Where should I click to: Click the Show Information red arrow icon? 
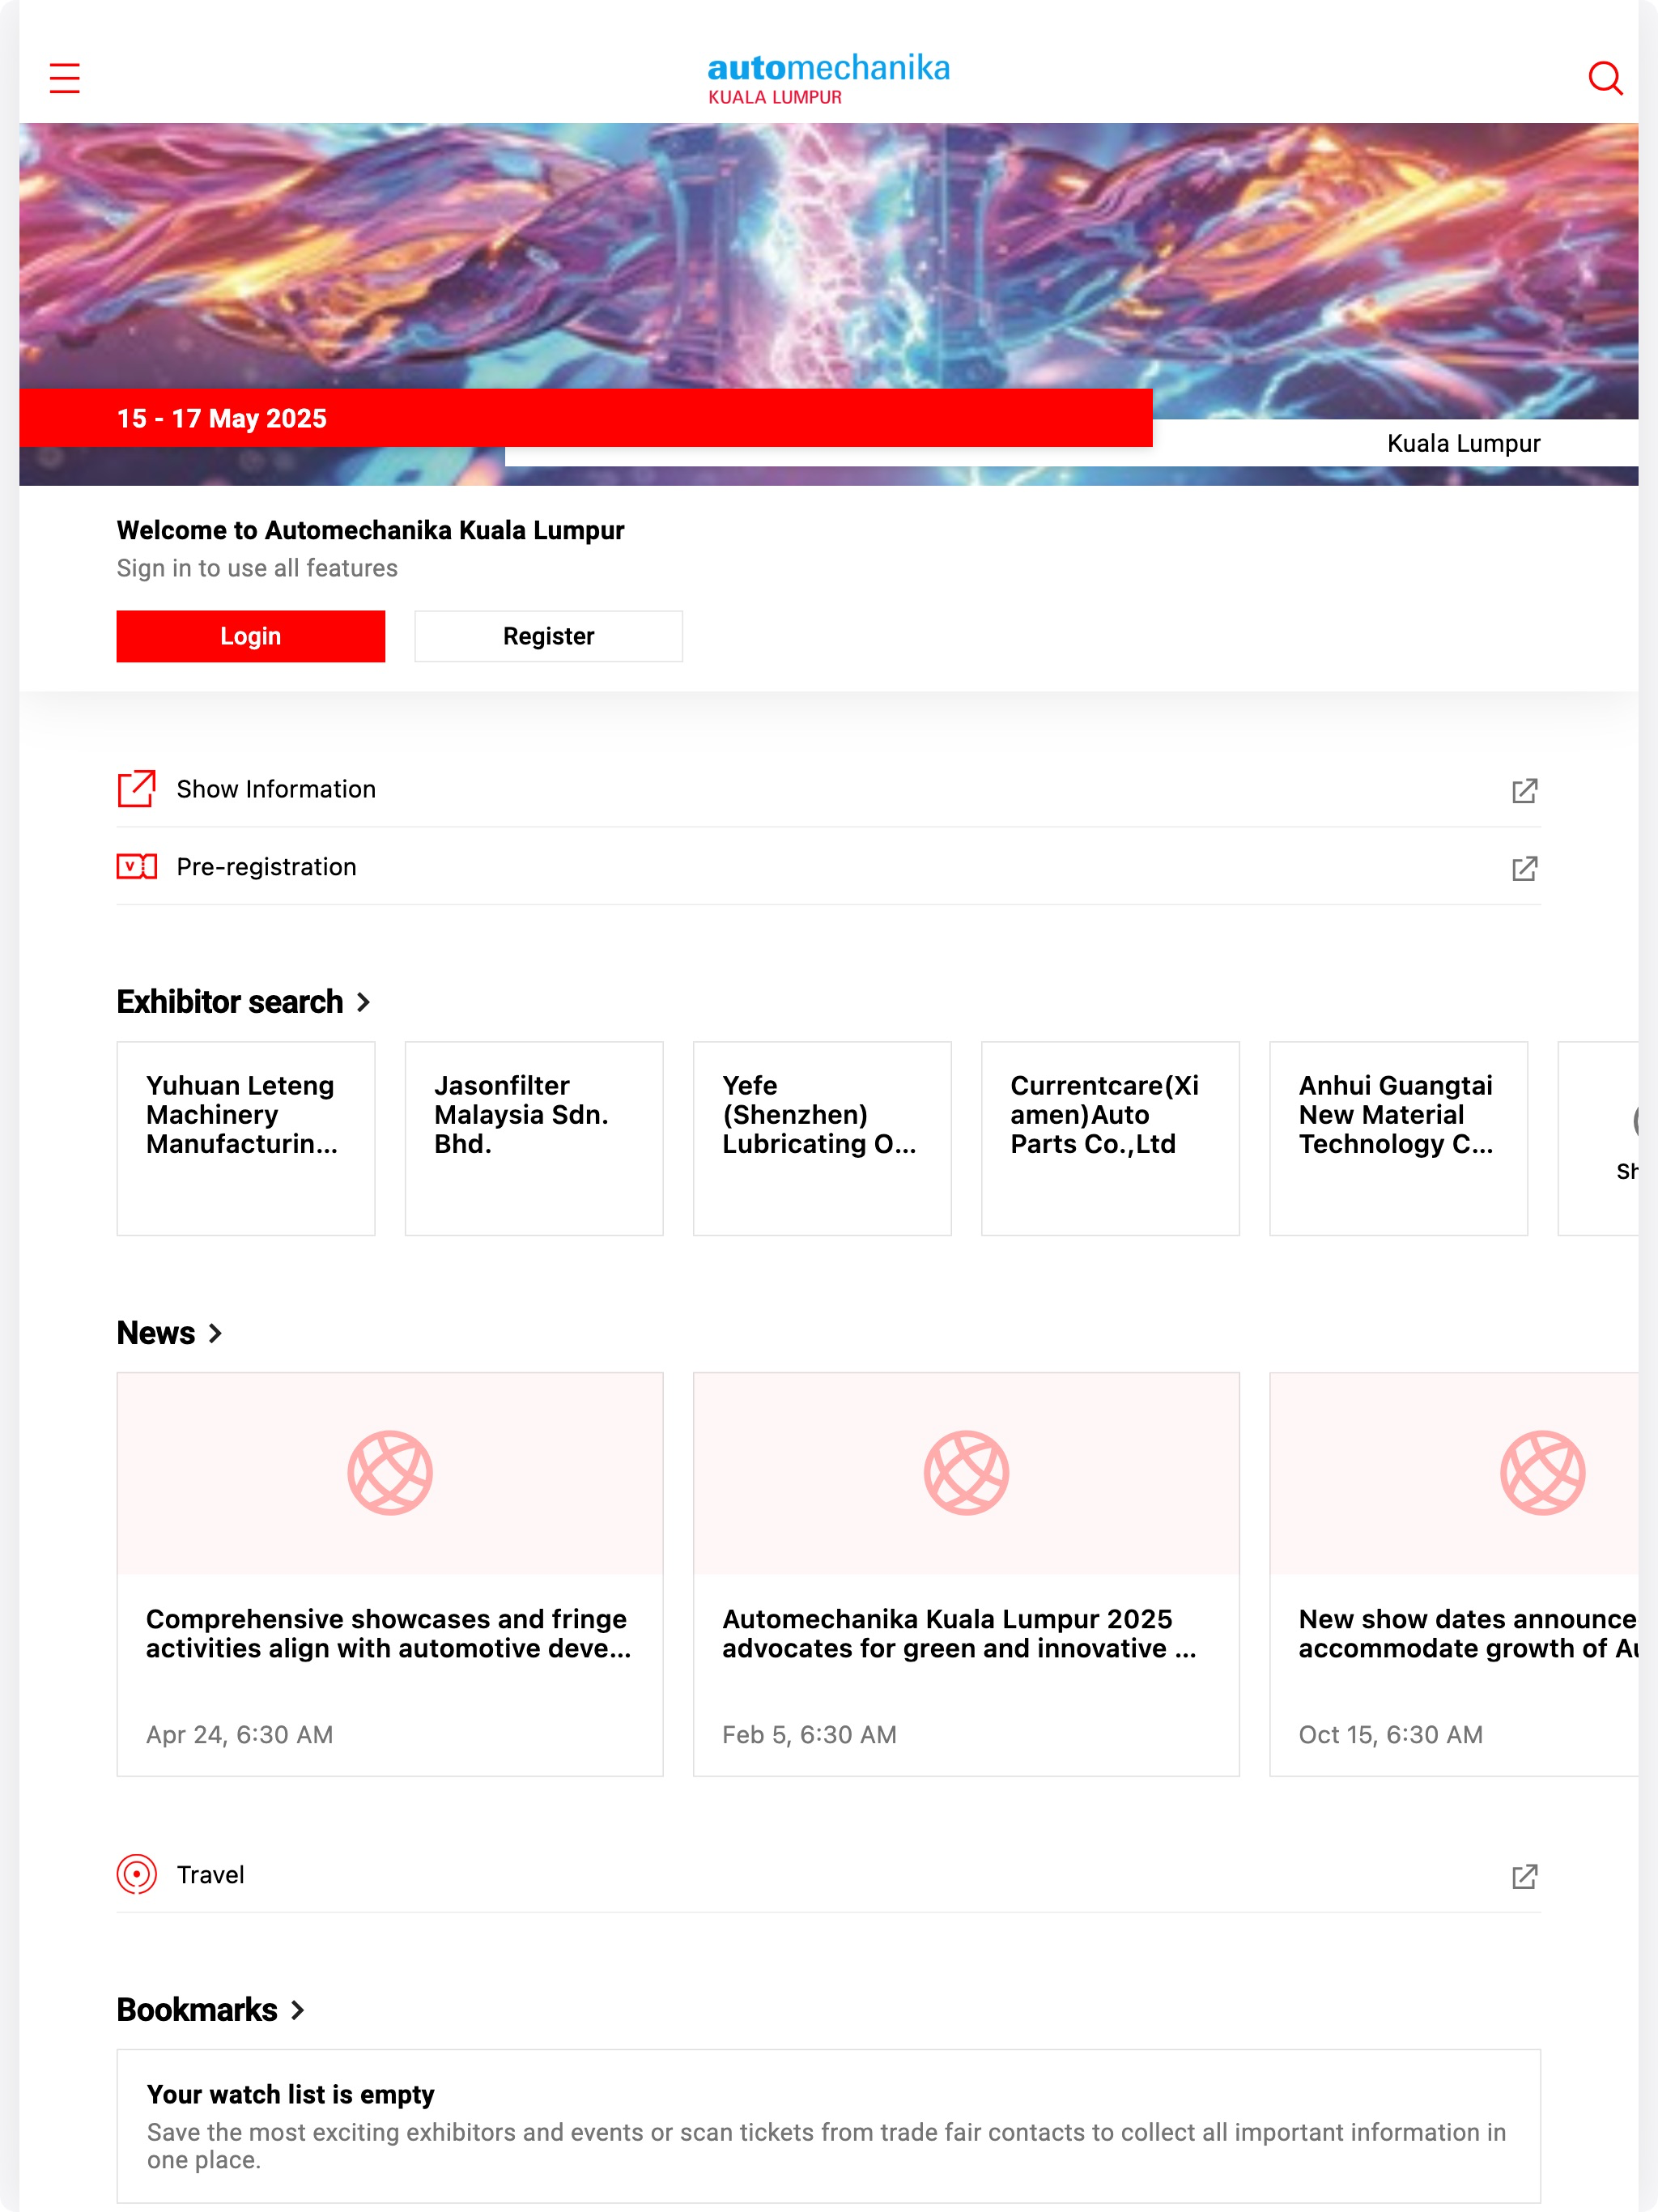click(136, 788)
